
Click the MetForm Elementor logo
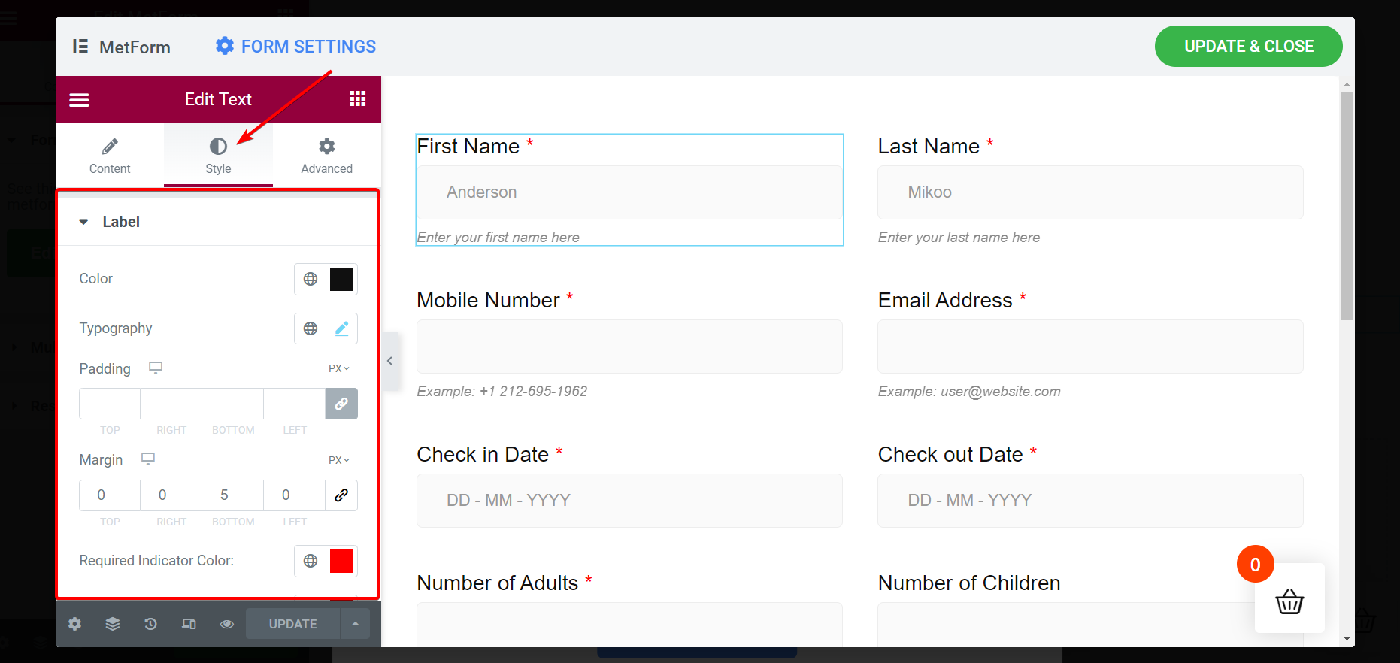tap(122, 47)
